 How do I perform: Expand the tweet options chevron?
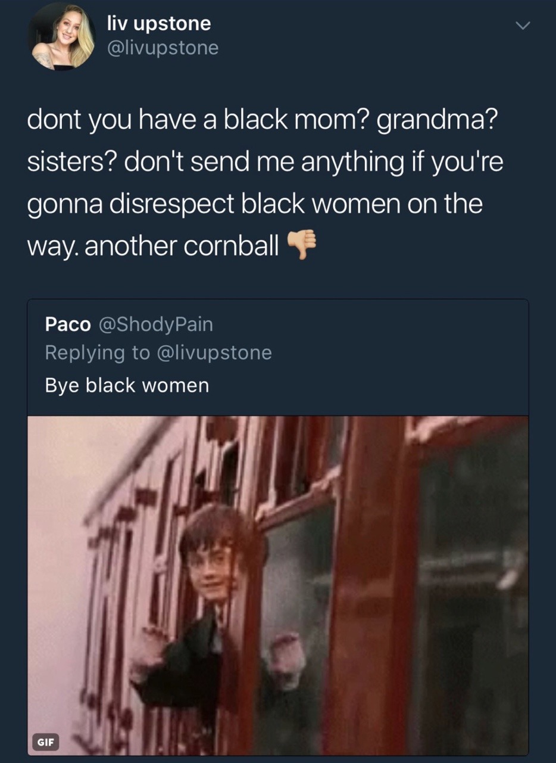[522, 26]
